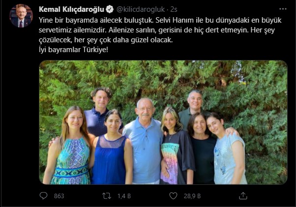Open the 2s tweet timestamp

[x=174, y=9]
